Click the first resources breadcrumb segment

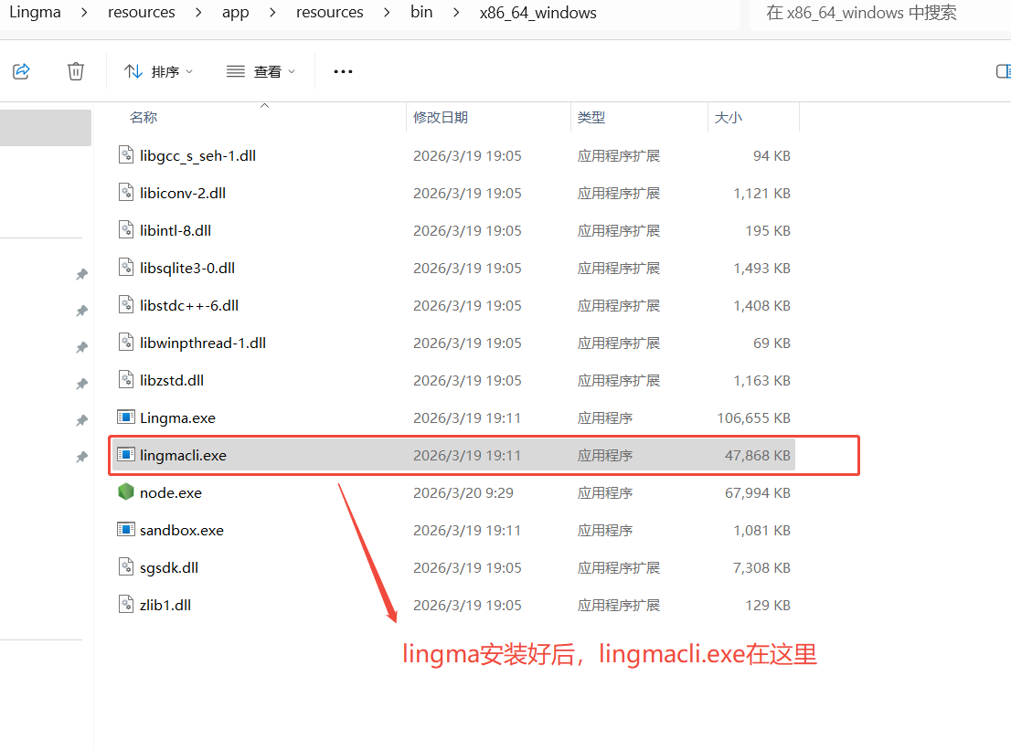pyautogui.click(x=141, y=12)
